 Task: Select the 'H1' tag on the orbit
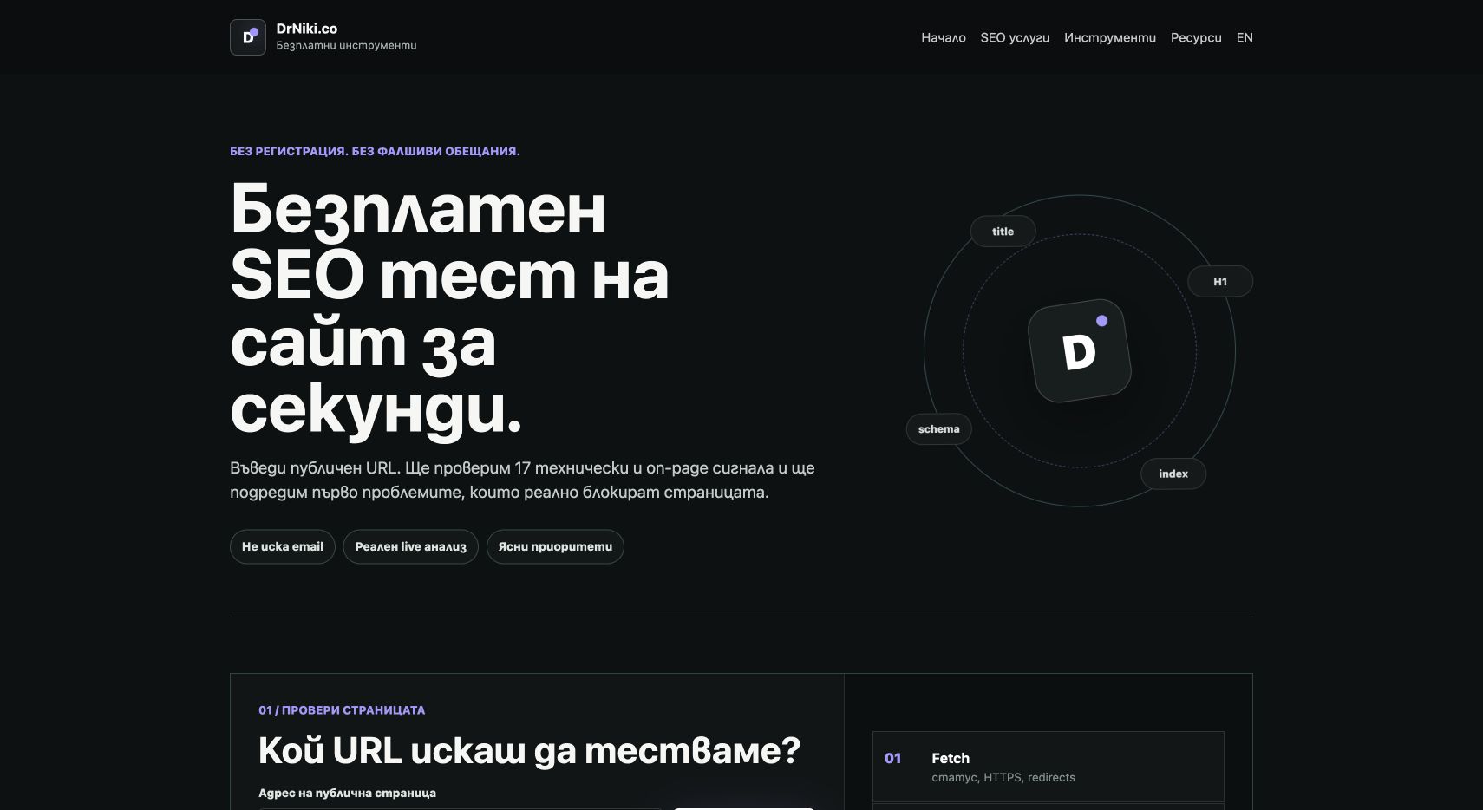tap(1220, 281)
